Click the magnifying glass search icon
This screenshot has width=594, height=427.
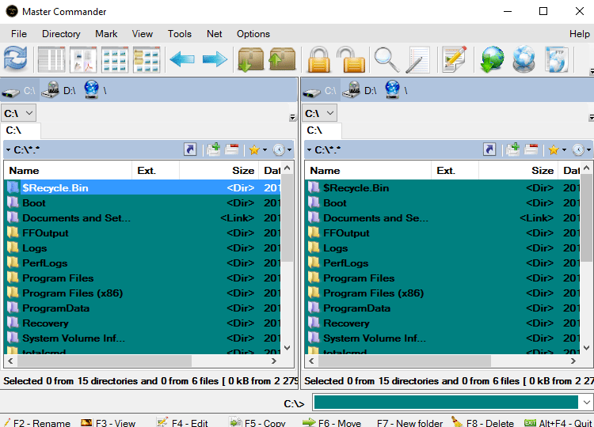[386, 60]
